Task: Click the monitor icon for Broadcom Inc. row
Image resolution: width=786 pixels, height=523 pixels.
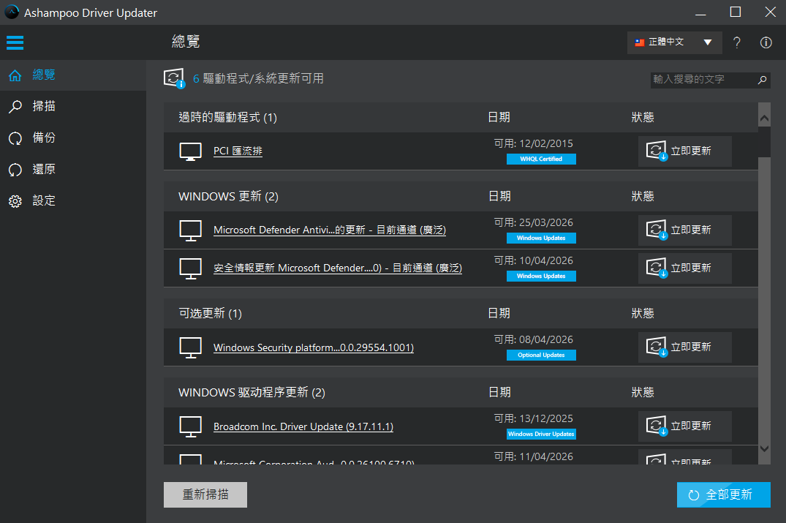Action: pos(191,426)
